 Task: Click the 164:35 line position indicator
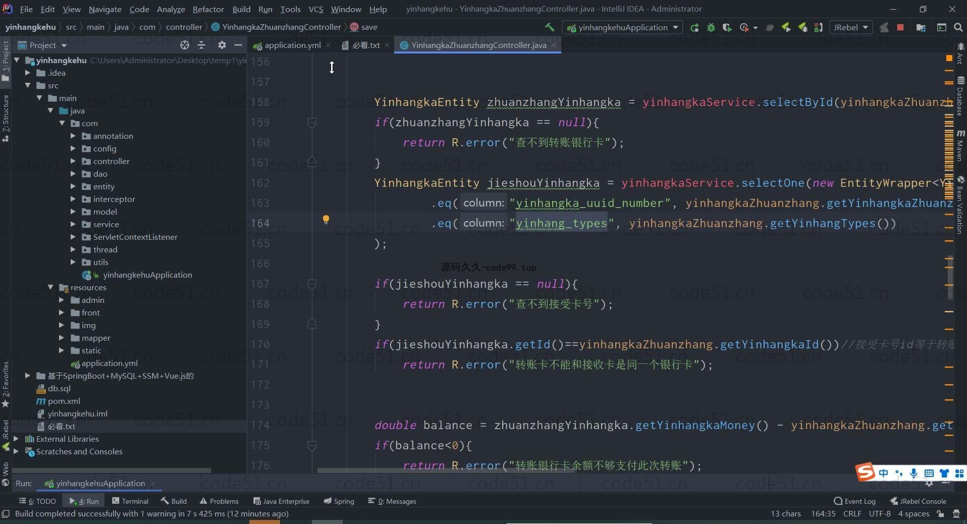pyautogui.click(x=823, y=514)
